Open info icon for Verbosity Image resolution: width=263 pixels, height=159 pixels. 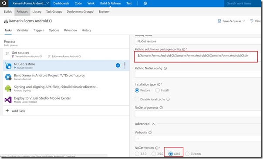tap(150, 133)
